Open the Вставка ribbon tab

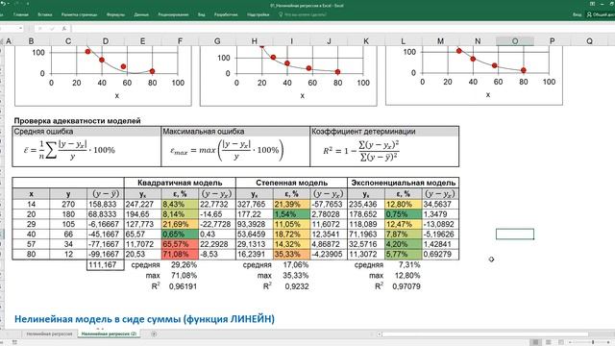pyautogui.click(x=45, y=14)
